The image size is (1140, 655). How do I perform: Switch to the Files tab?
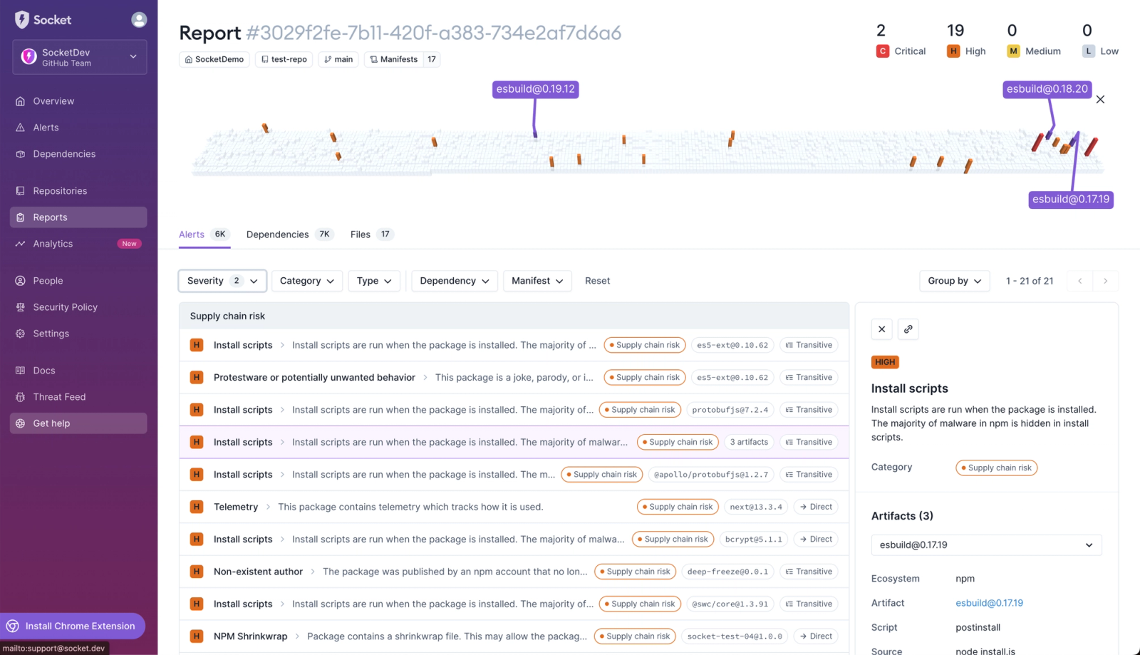click(372, 234)
